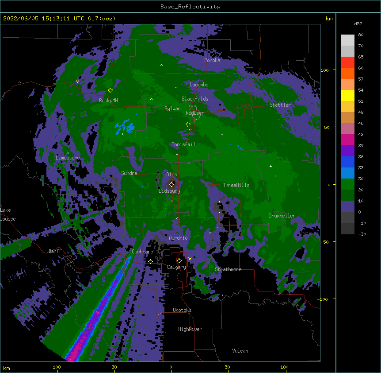Viewport: 381px width, 373px height.
Task: Click the yellow radar site marker between Olds and Didsbury
Action: point(172,184)
